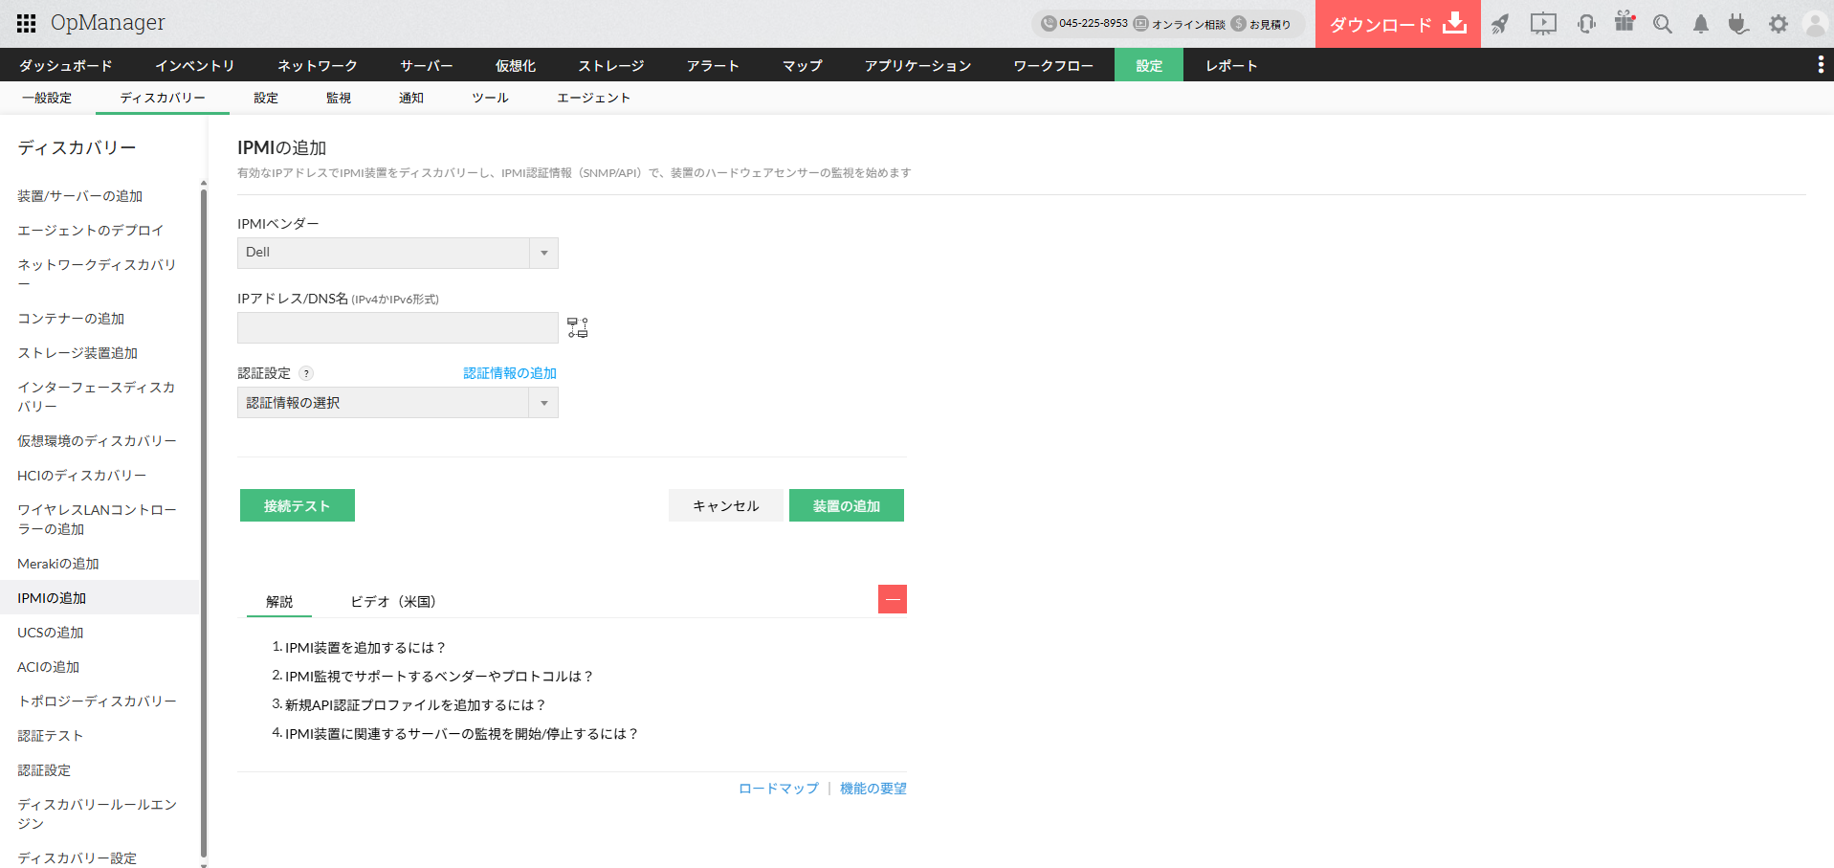The width and height of the screenshot is (1834, 868).
Task: Switch to the ビデオ（米国） tab
Action: (393, 601)
